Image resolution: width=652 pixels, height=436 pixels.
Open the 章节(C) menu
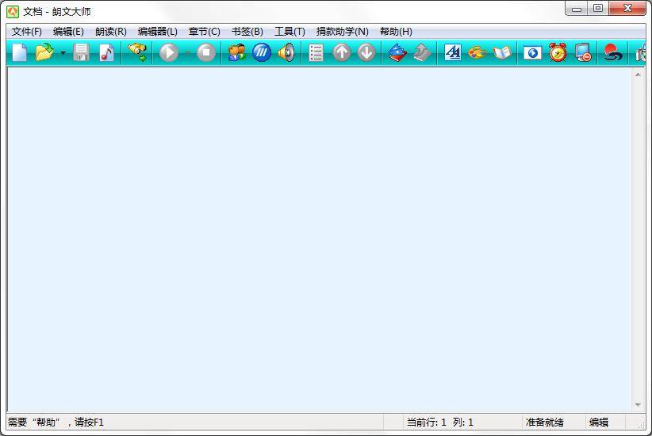point(204,32)
